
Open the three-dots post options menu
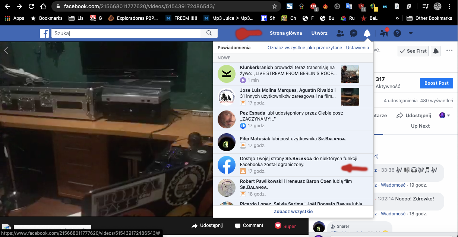(449, 51)
